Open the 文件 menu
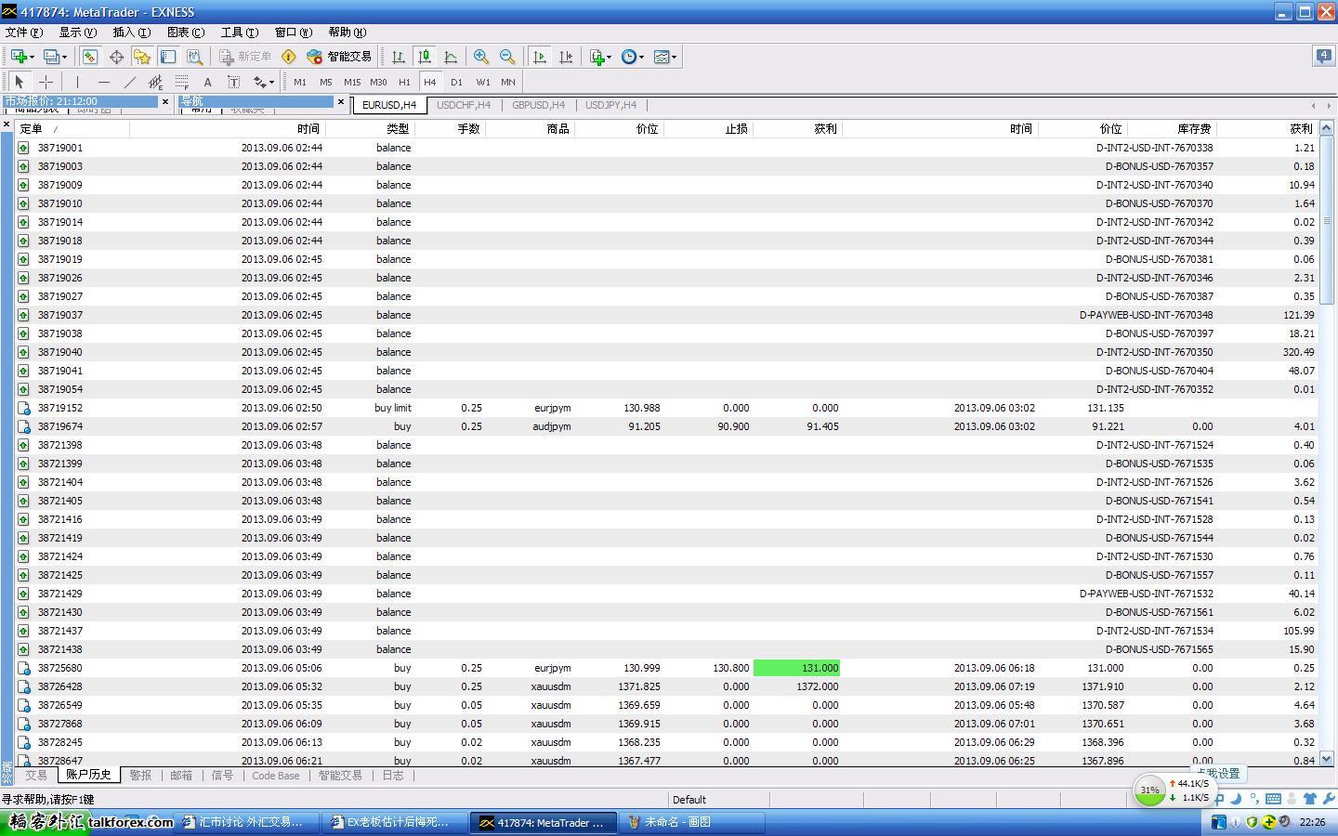 click(x=24, y=33)
